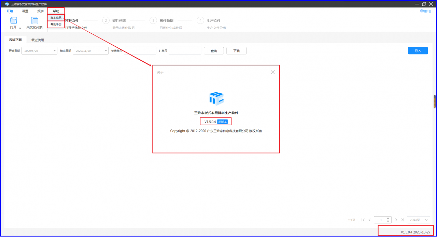Choose 版本信息 from the 帮助 menu
The width and height of the screenshot is (437, 237).
(56, 18)
